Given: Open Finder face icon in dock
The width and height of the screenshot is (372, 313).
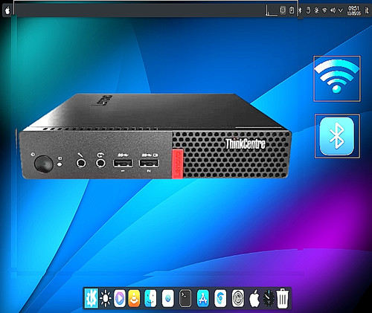Looking at the screenshot, I should click(150, 298).
